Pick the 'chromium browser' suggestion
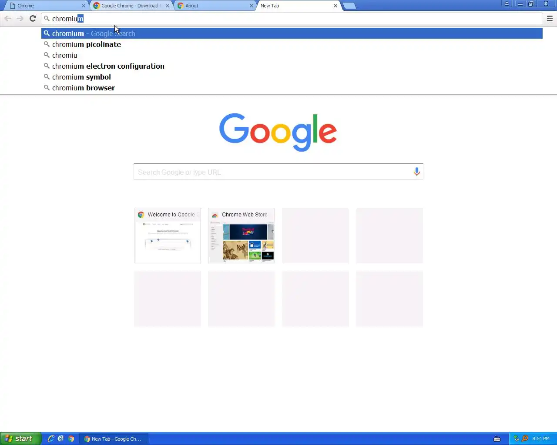 click(292, 88)
